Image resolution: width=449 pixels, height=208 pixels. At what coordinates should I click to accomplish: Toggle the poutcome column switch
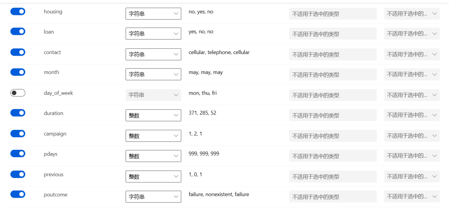click(x=18, y=195)
